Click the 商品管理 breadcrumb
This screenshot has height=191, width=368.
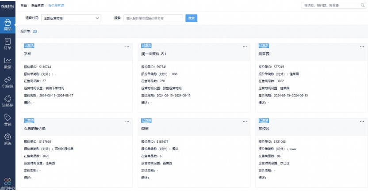(38, 5)
